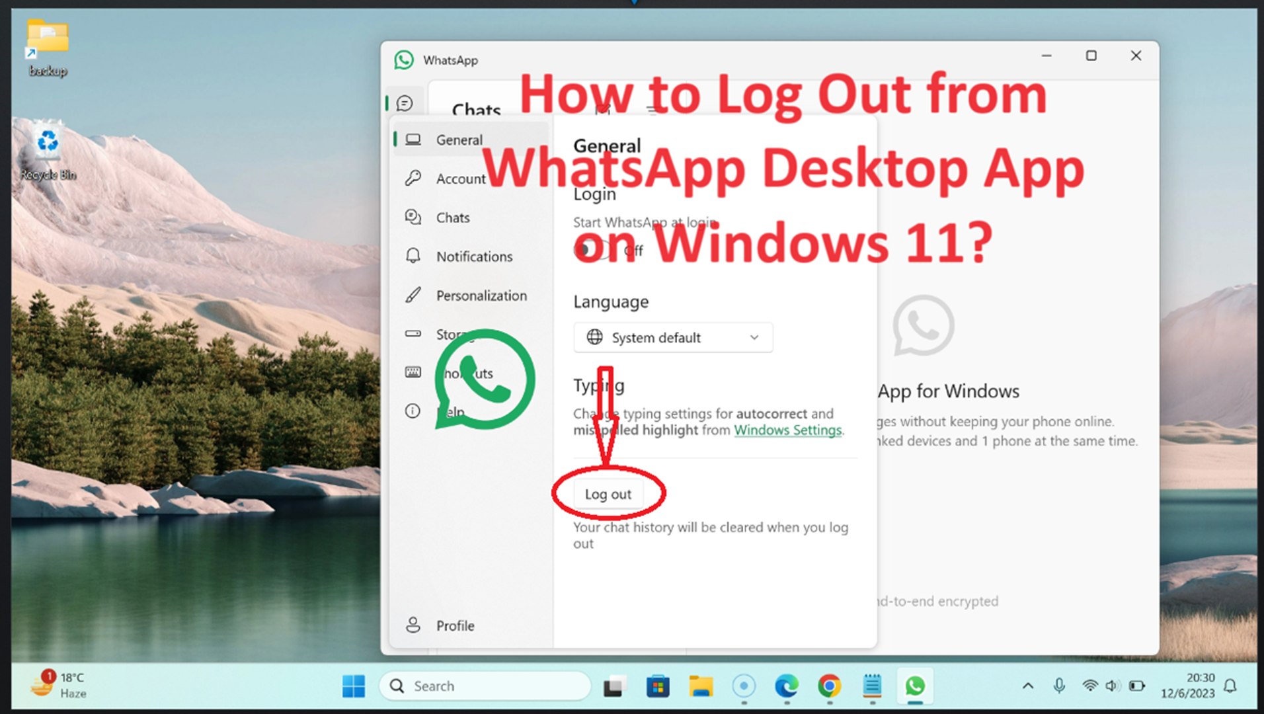Image resolution: width=1264 pixels, height=714 pixels.
Task: Click the microphone icon in system tray
Action: (x=1059, y=686)
